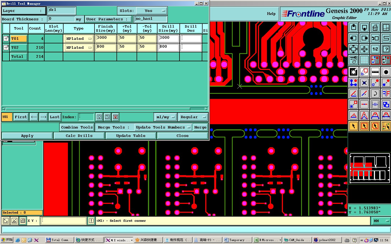This screenshot has width=391, height=244.
Task: Click the pan left icon
Action: coord(354,38)
